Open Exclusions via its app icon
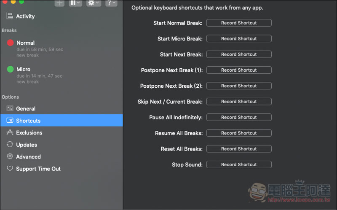The width and height of the screenshot is (337, 210). tap(10, 132)
